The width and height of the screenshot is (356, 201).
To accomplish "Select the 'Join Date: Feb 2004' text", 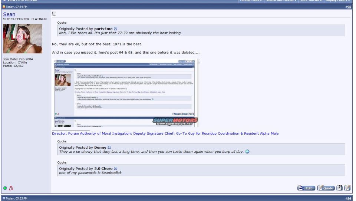I will (18, 59).
